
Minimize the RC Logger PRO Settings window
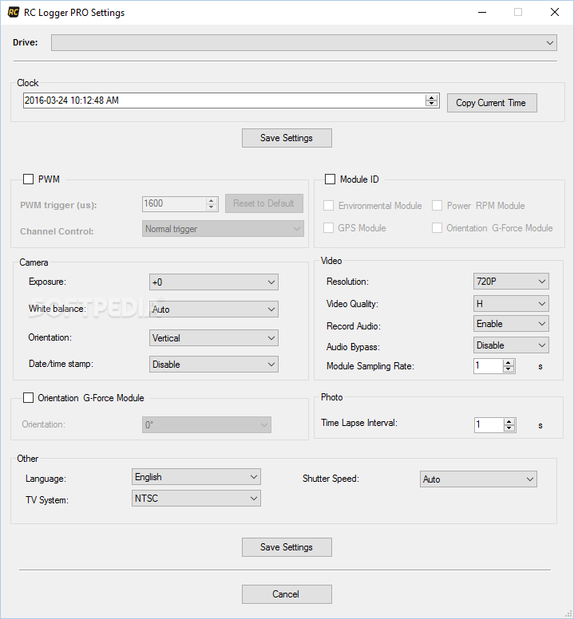tap(482, 12)
